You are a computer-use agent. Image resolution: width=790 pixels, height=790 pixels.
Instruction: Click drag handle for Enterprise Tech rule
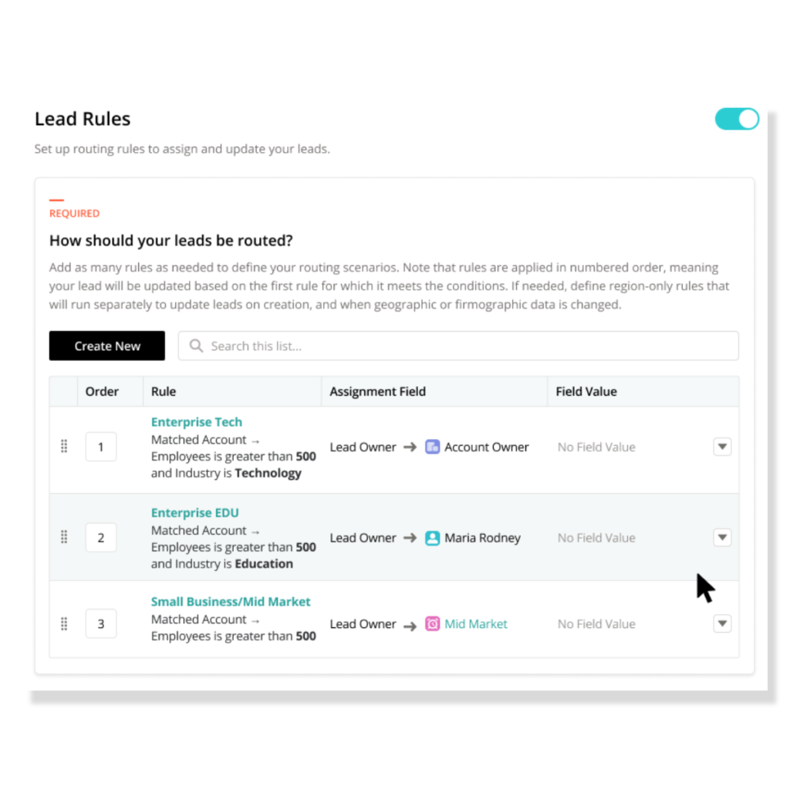point(64,447)
